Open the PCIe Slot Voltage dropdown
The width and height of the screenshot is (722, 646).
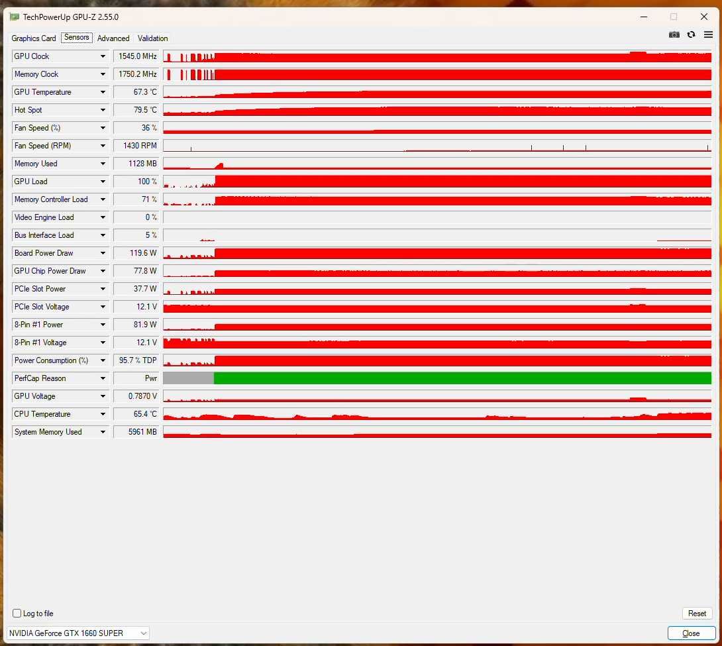103,307
